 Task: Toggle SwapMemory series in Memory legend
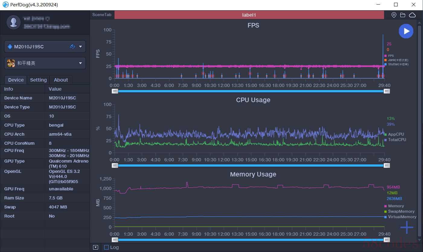401,212
